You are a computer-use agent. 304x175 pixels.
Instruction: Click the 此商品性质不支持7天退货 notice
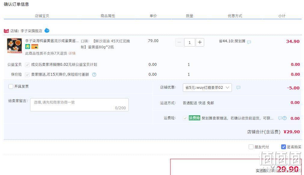[46, 53]
